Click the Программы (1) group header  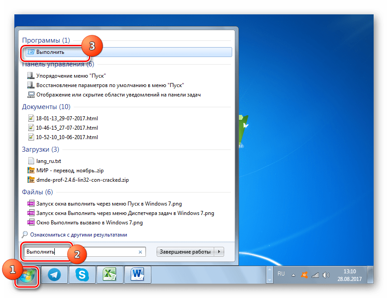click(x=46, y=40)
